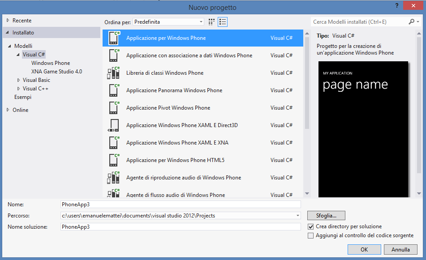The width and height of the screenshot is (426, 260).
Task: Click the Applicazione per Windows Phone template icon
Action: click(114, 38)
